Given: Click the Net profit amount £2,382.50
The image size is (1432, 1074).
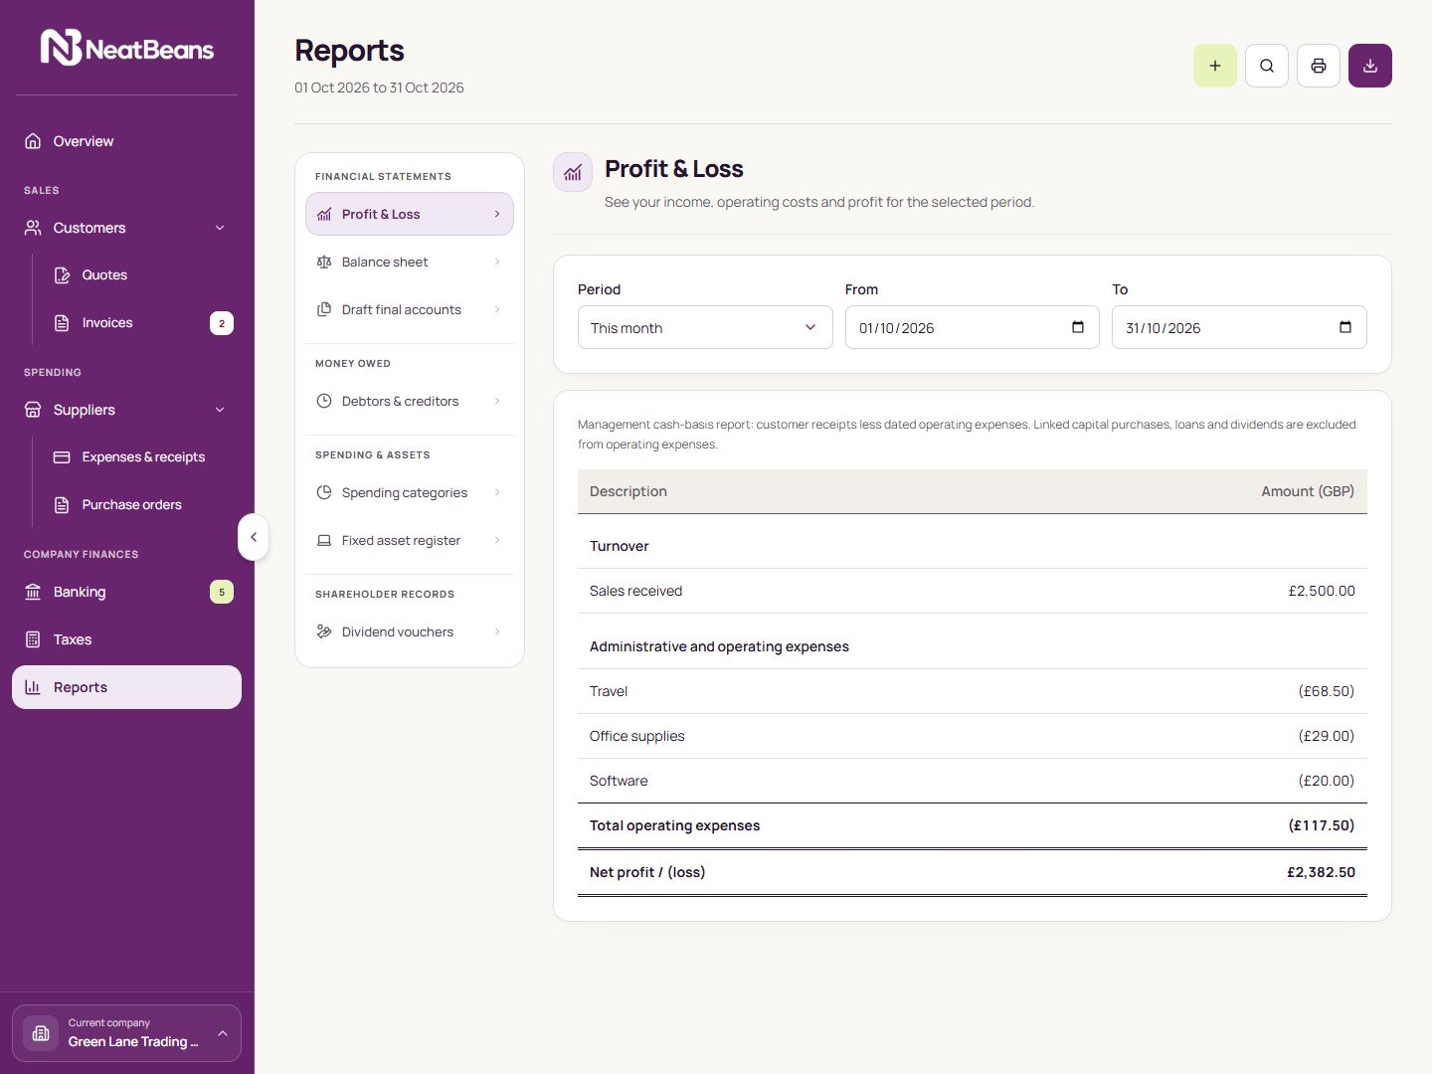Looking at the screenshot, I should pyautogui.click(x=1321, y=872).
